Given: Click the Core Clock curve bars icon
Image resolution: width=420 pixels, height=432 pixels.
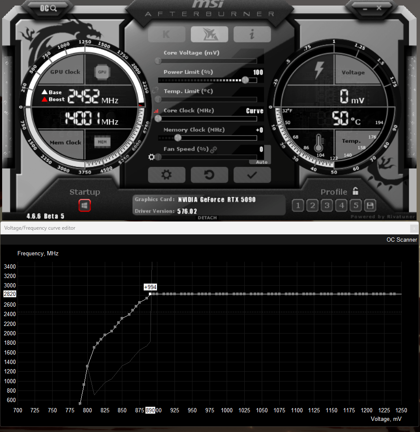Looking at the screenshot, I should click(156, 111).
